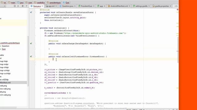Click the override gutter icon beside onDataChange

pos(31,43)
